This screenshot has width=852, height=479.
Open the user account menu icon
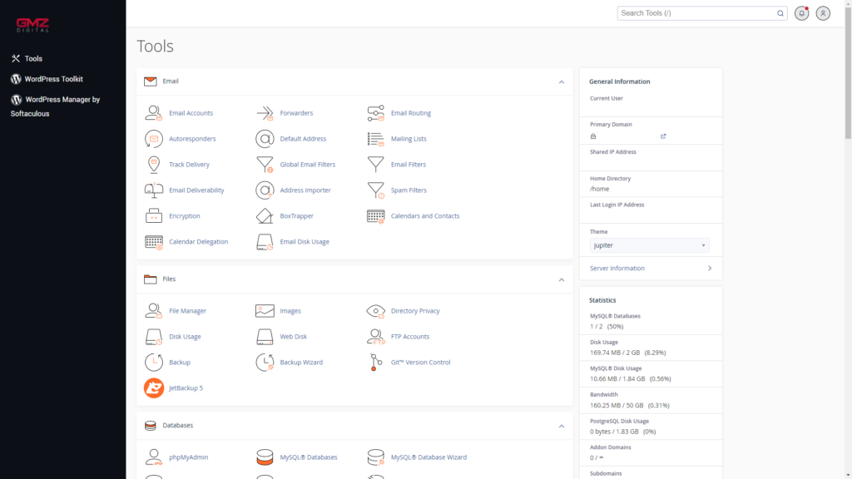(823, 13)
